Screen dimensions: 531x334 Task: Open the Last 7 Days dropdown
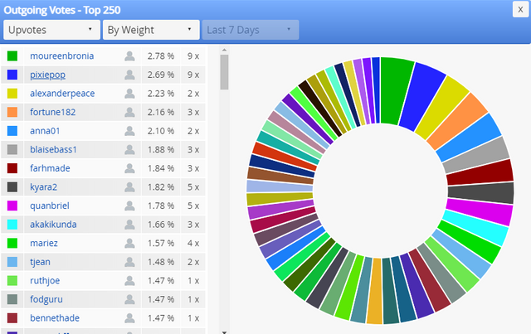point(251,30)
